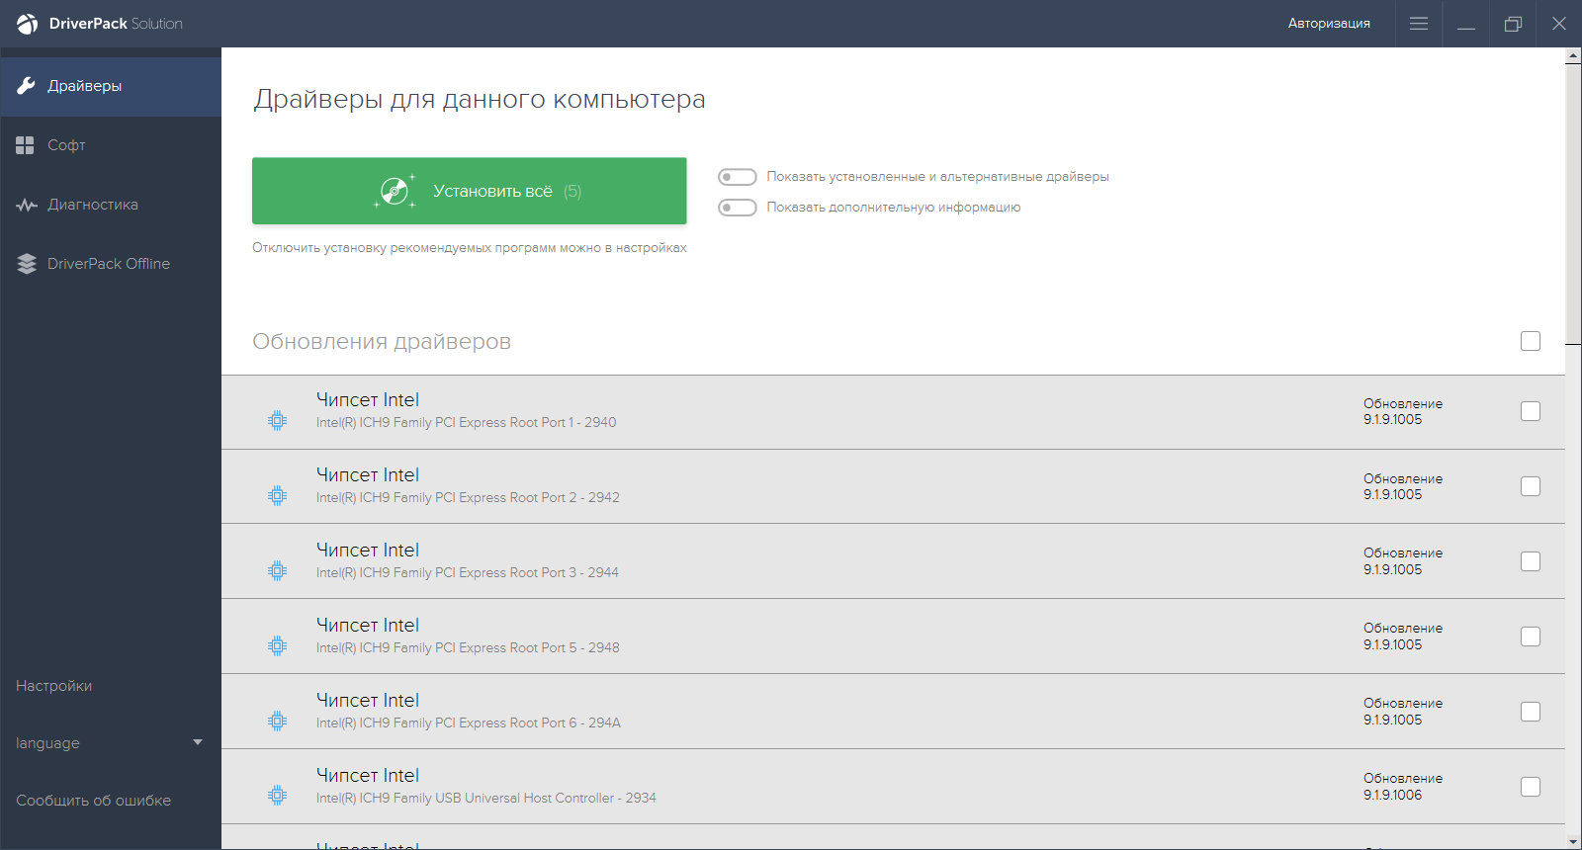Click chip icon for Root Port 1 - 2940
The width and height of the screenshot is (1582, 850).
point(278,421)
